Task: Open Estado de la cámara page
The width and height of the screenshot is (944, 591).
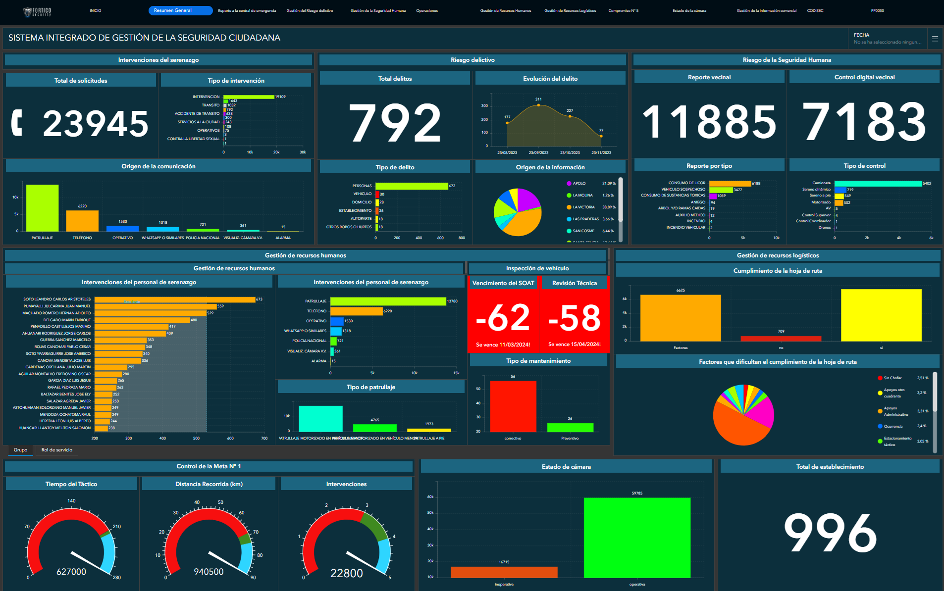Action: [x=689, y=11]
